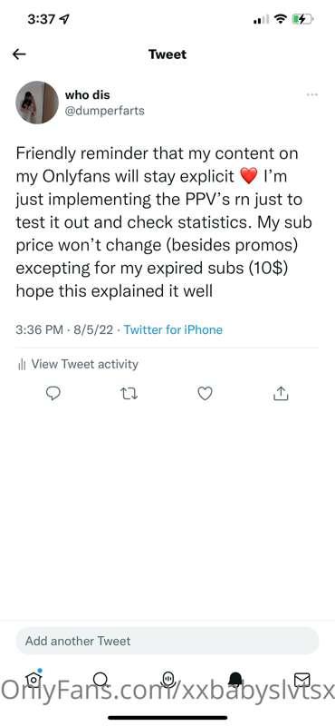Tap the retweet icon

[129, 394]
